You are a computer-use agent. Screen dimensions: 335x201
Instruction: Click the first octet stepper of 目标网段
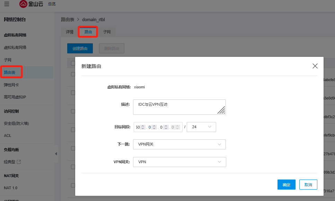coord(142,127)
